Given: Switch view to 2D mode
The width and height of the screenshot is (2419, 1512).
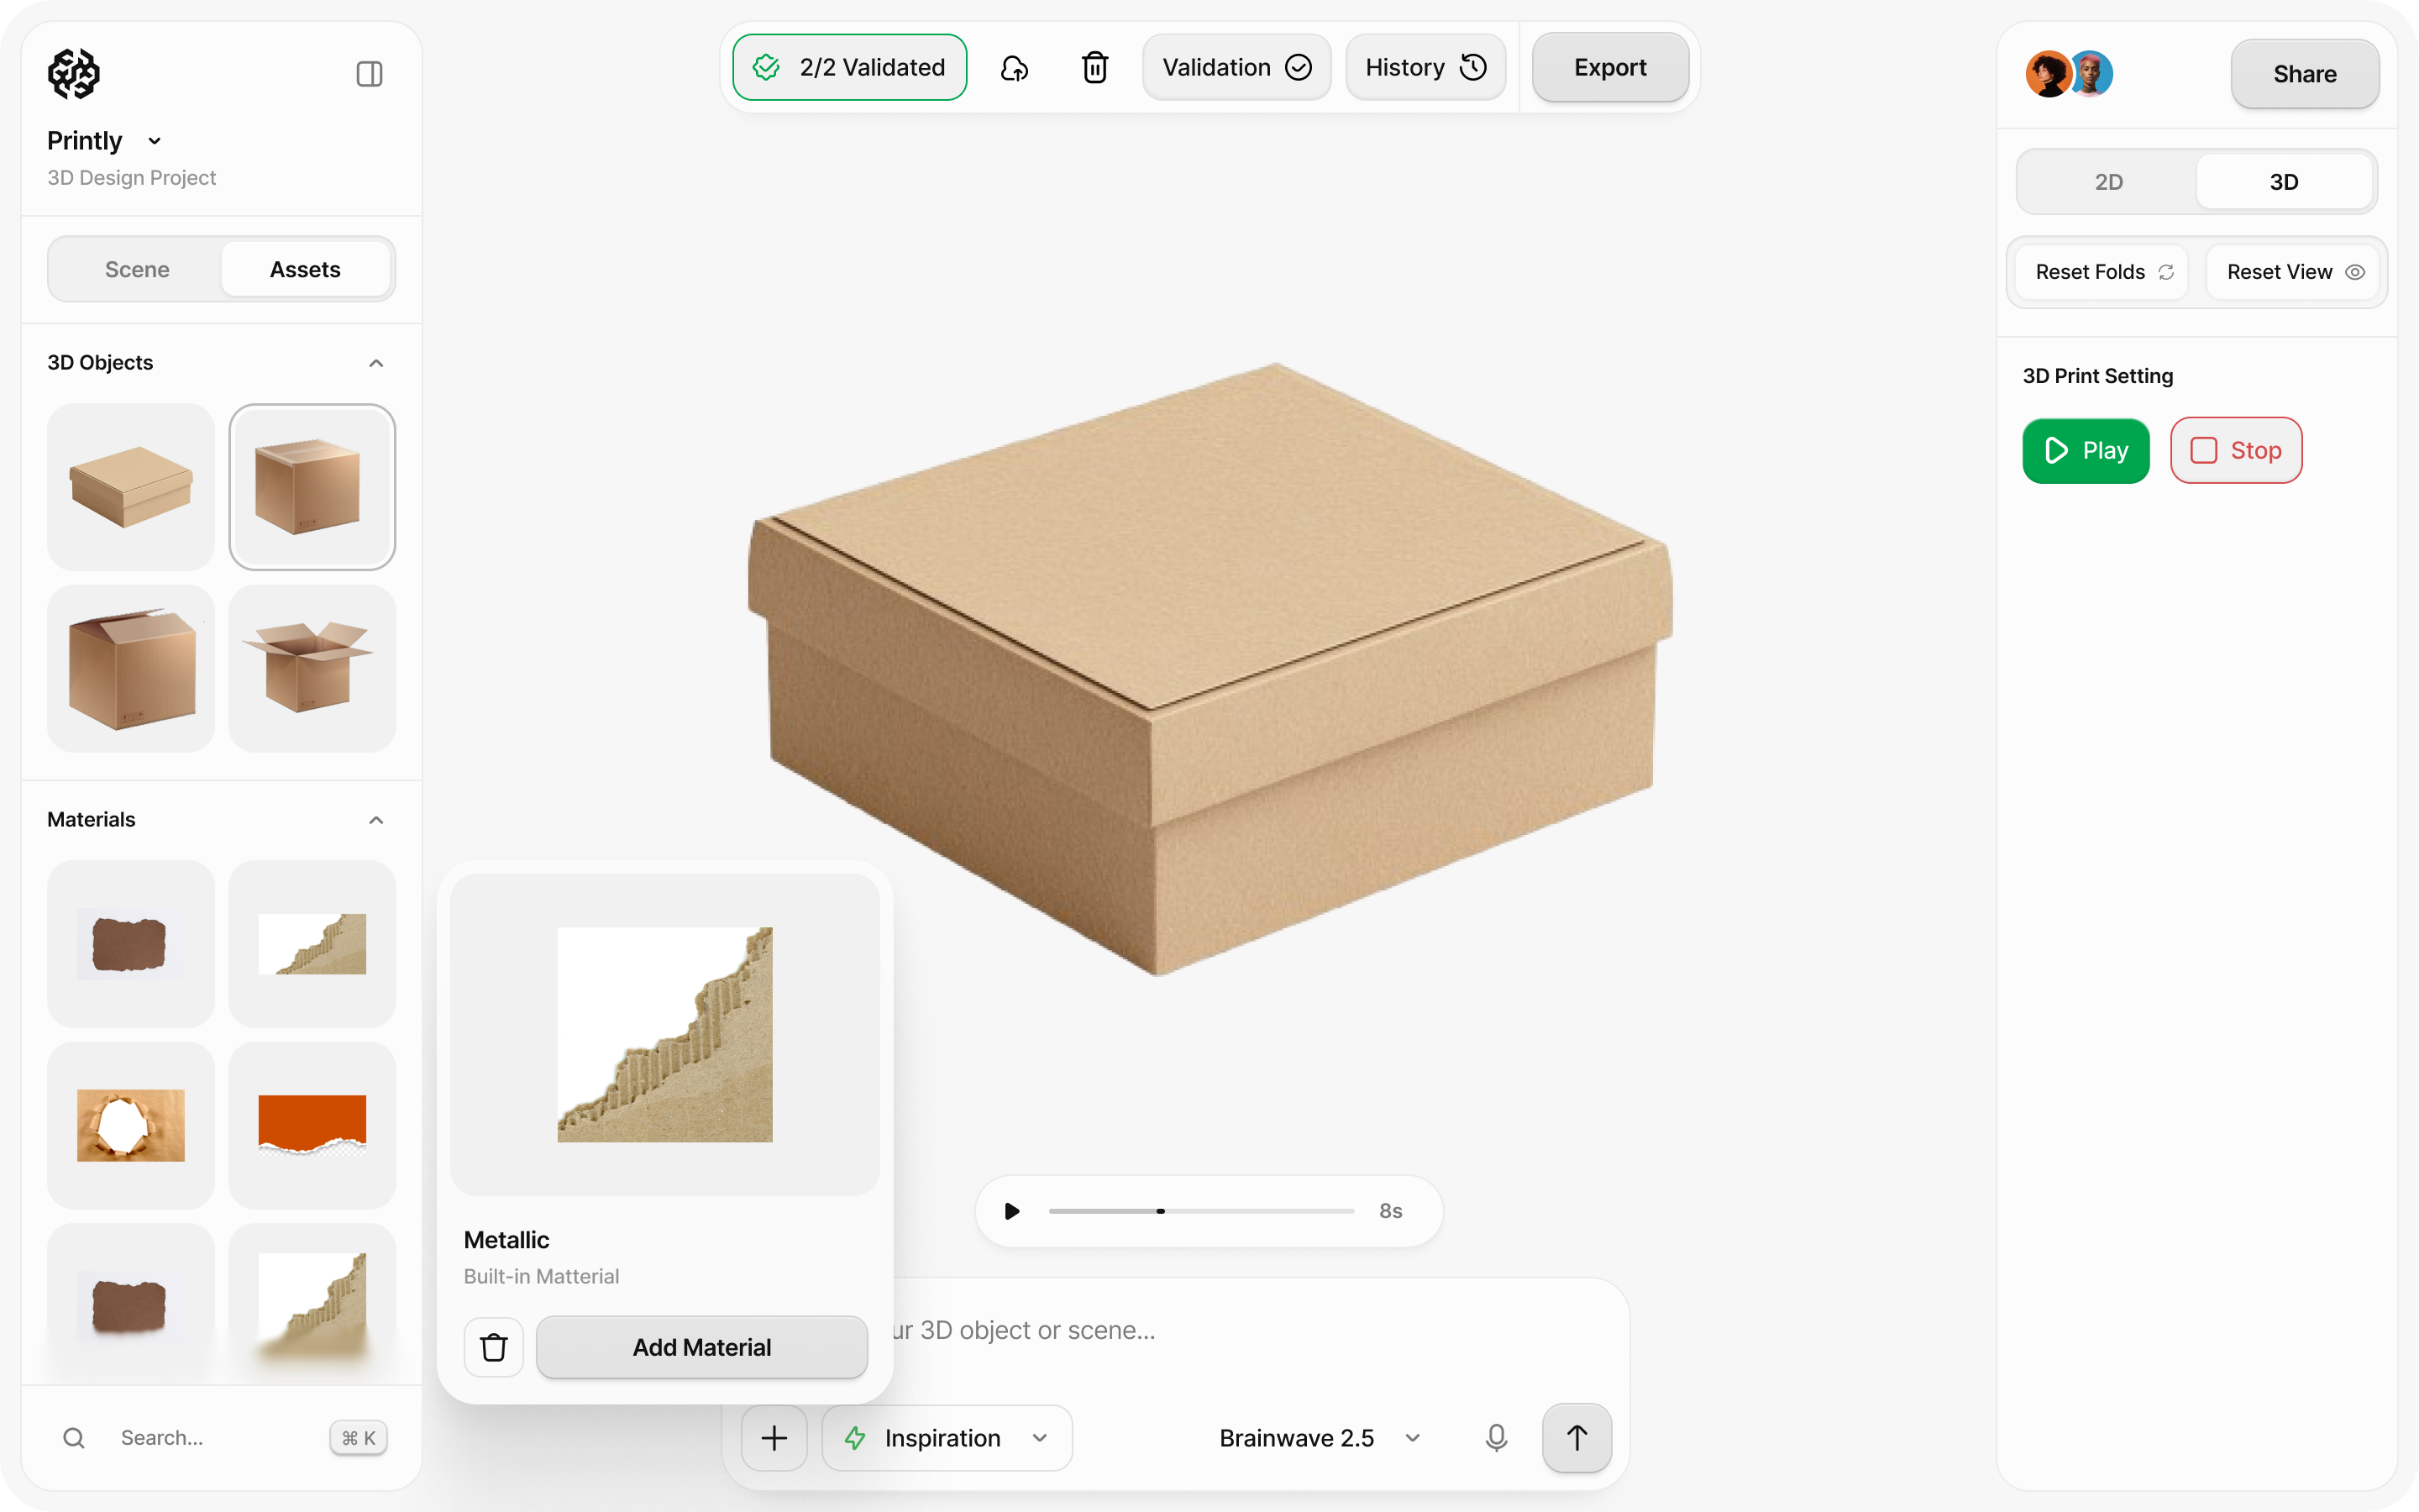Looking at the screenshot, I should (x=2108, y=182).
